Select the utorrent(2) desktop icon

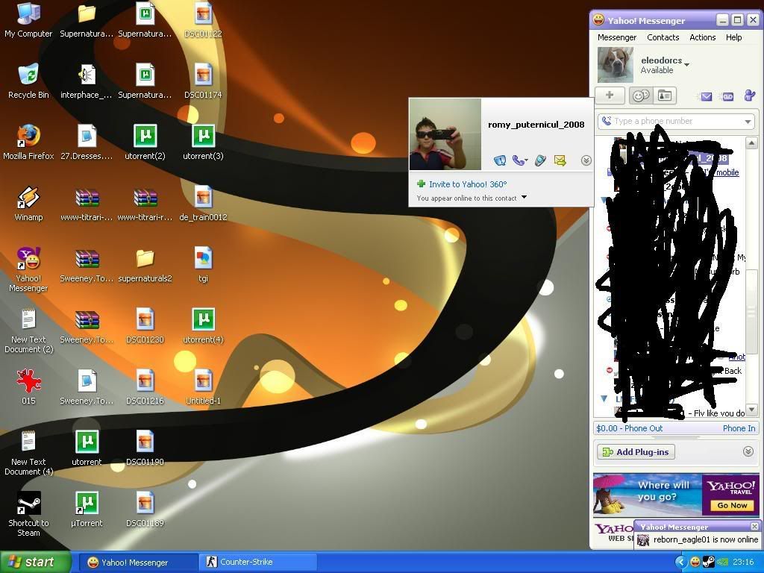(x=145, y=142)
